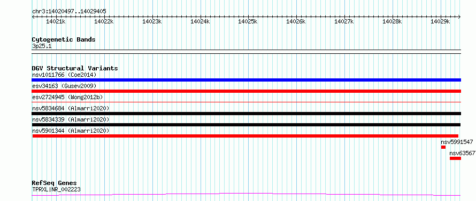Viewport: 476px width, 201px height.
Task: Click the 14022k ruler tick label
Action: [104, 21]
